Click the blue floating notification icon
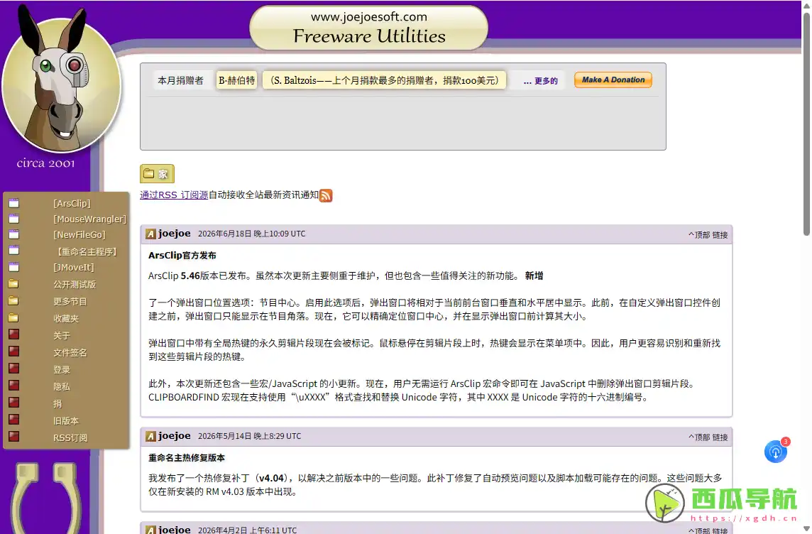 tap(776, 452)
